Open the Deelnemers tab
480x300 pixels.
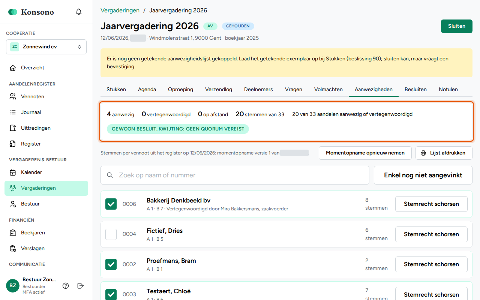point(258,90)
